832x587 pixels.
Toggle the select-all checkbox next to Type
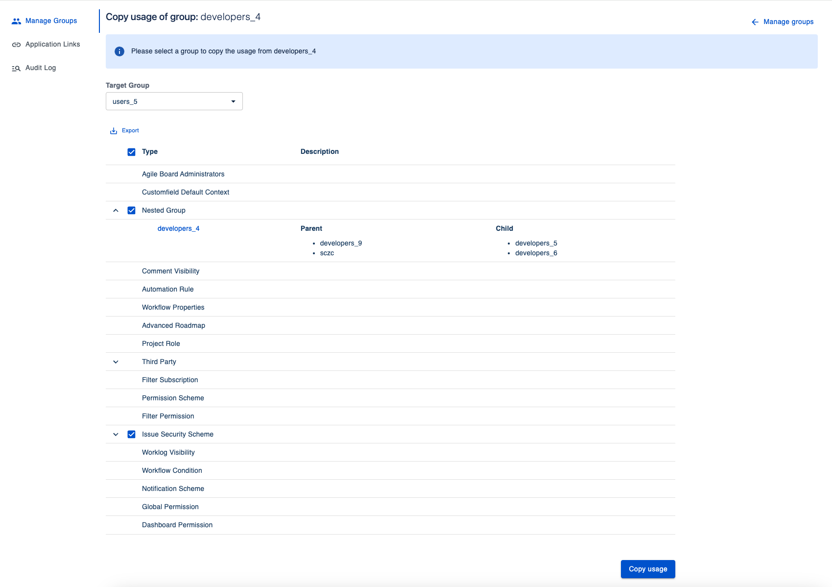point(131,152)
